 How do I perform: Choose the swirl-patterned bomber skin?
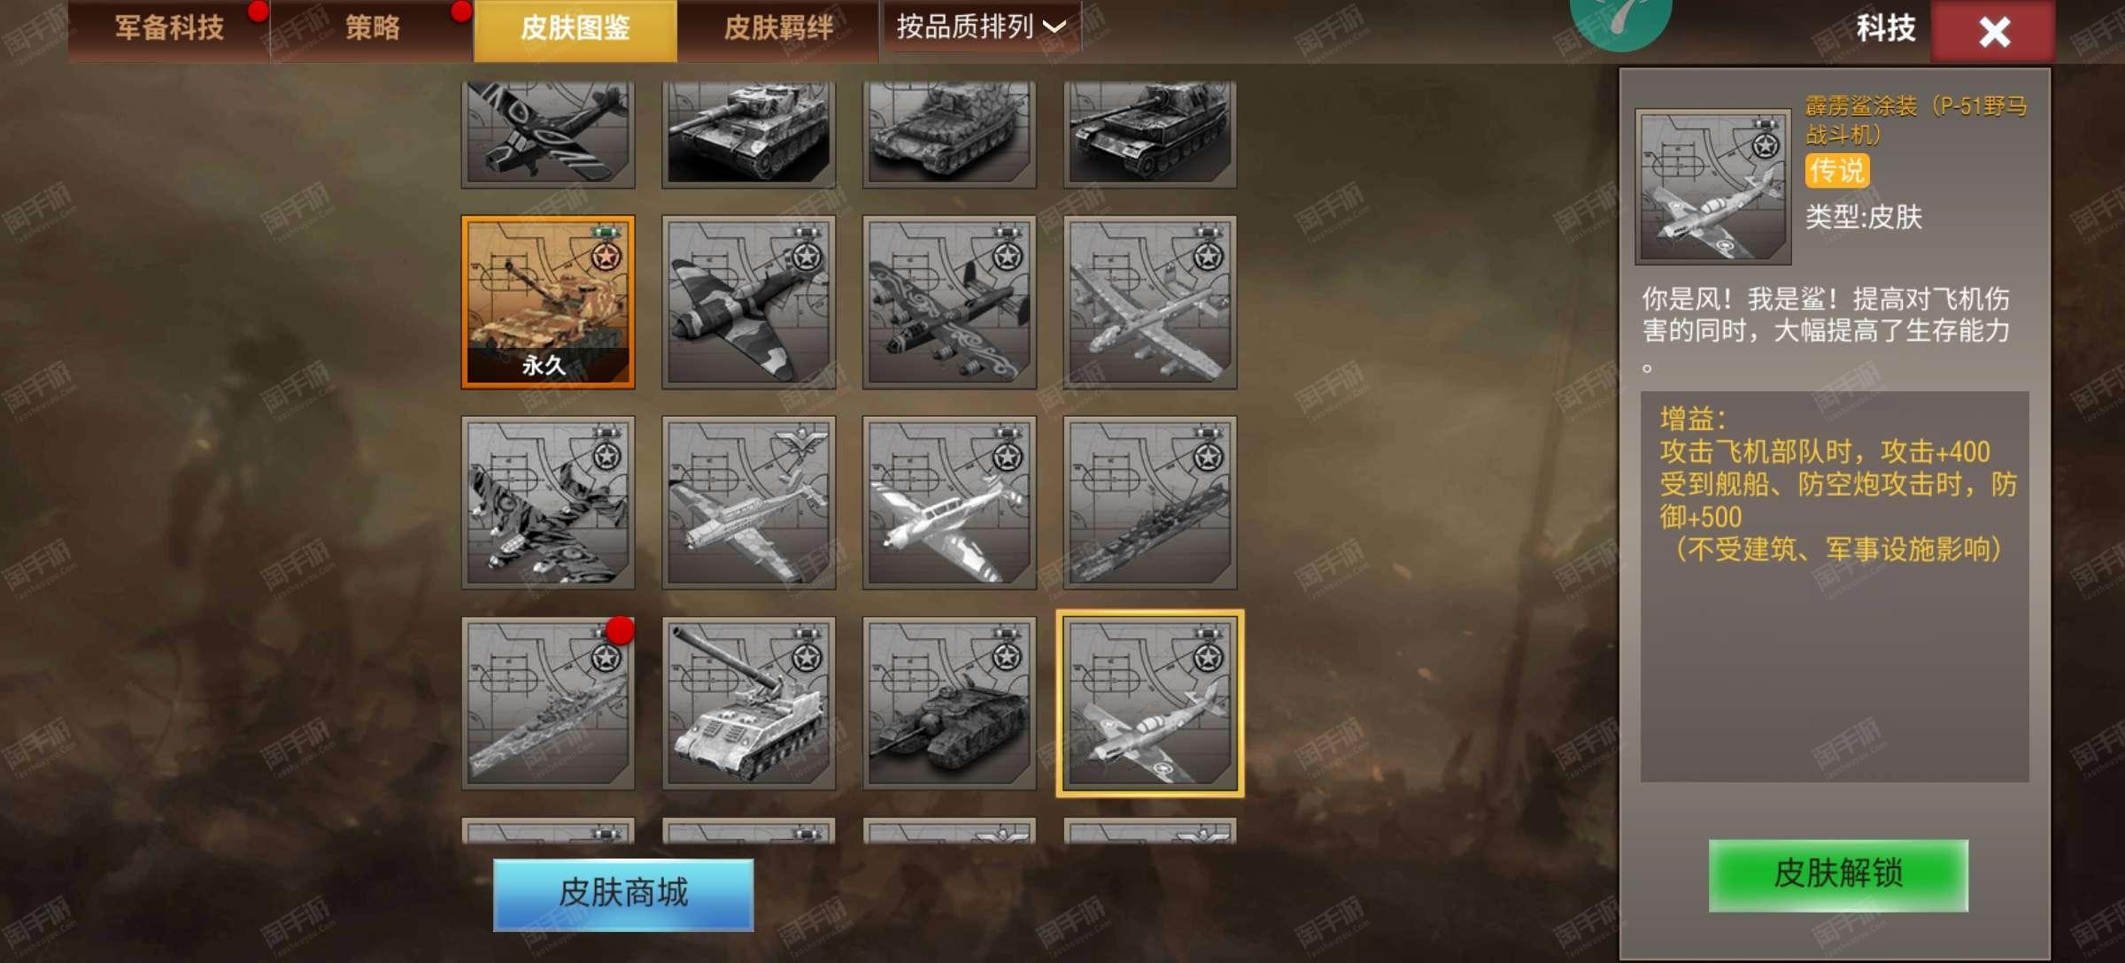pyautogui.click(x=949, y=302)
